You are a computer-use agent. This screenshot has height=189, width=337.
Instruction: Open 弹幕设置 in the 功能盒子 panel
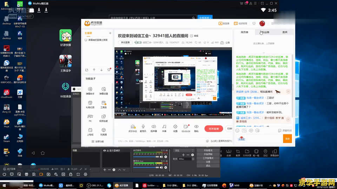click(x=104, y=91)
